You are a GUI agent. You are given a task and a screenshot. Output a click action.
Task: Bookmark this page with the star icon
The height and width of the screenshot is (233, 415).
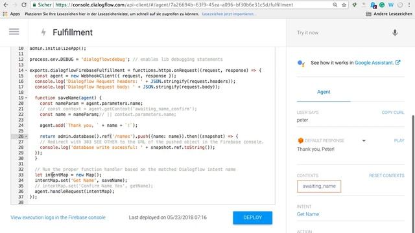pos(344,5)
